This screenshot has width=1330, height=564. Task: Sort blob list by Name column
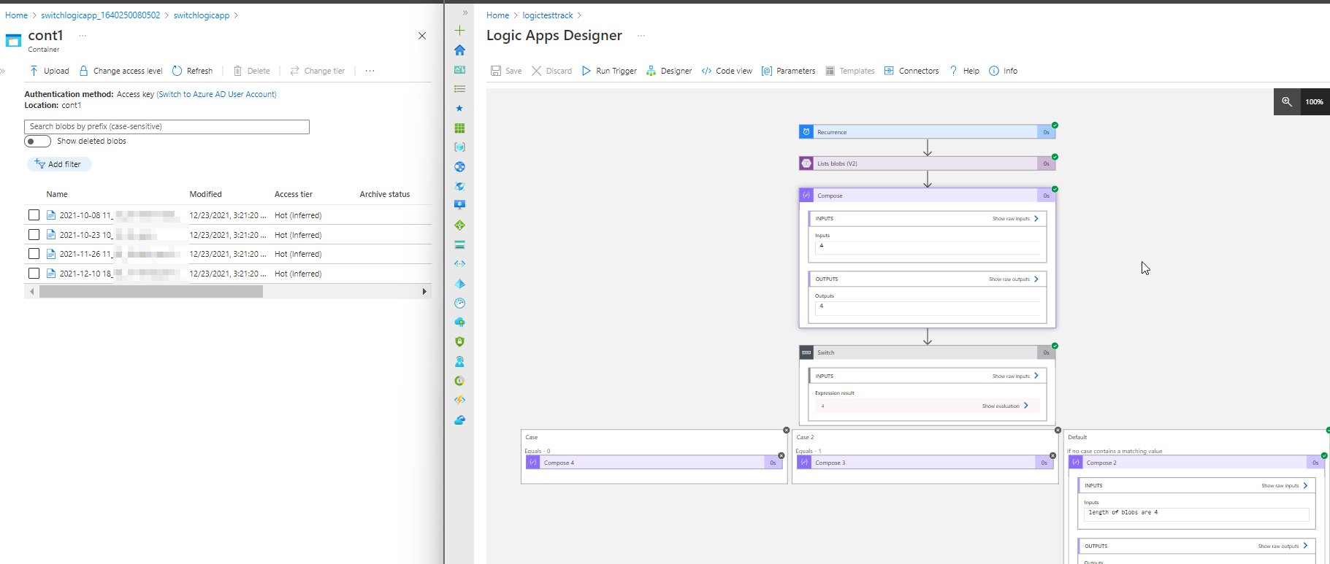pyautogui.click(x=57, y=194)
